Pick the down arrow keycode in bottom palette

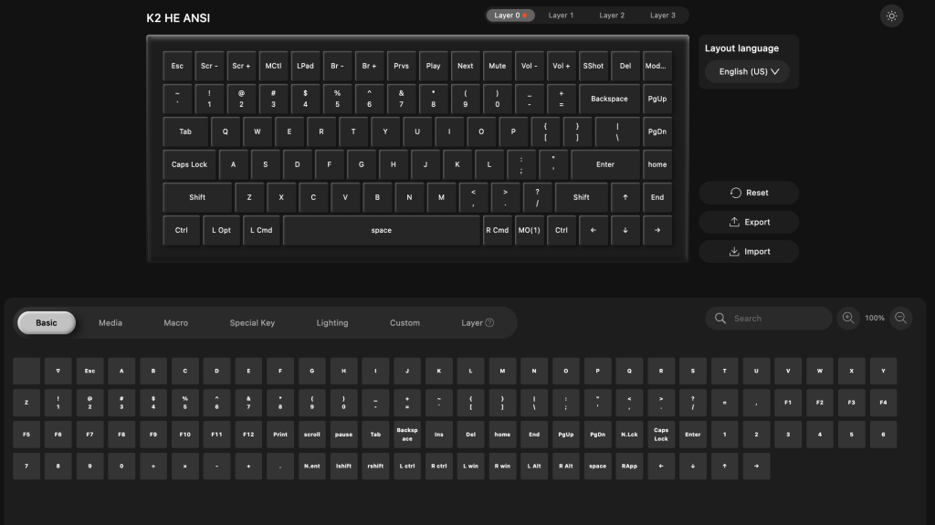(x=692, y=466)
